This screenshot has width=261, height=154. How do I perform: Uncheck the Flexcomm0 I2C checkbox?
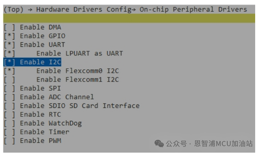click(x=9, y=71)
